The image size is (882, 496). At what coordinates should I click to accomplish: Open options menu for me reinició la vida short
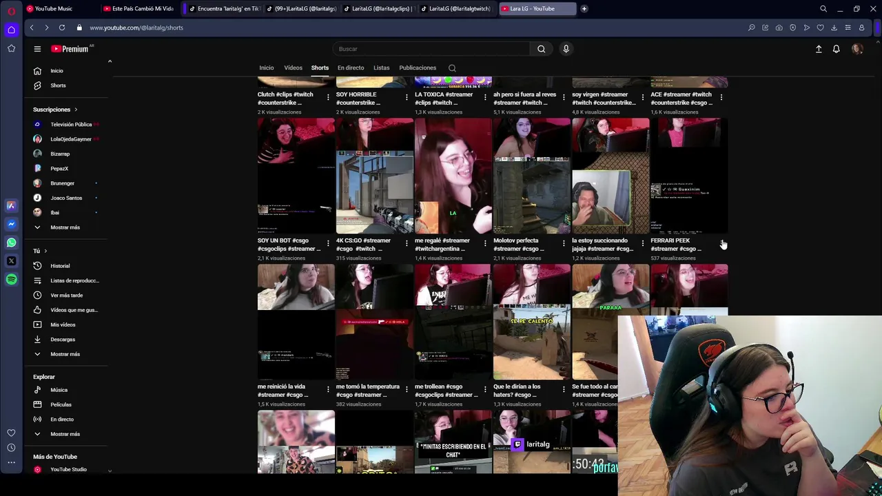click(328, 391)
